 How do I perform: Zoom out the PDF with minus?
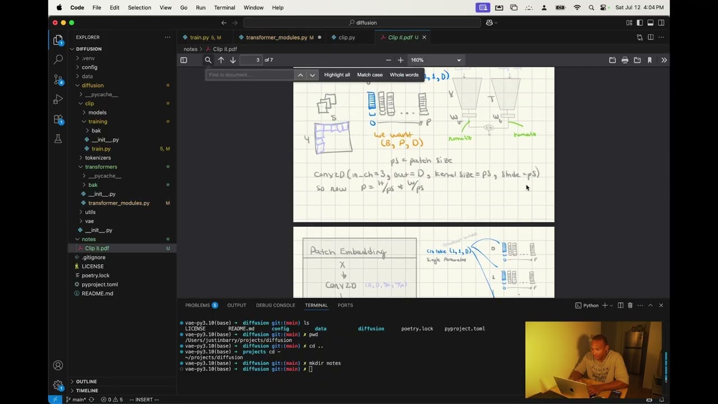point(388,60)
